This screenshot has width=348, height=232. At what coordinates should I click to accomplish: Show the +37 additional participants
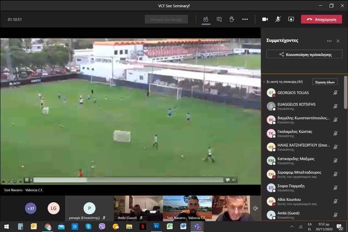(31, 208)
